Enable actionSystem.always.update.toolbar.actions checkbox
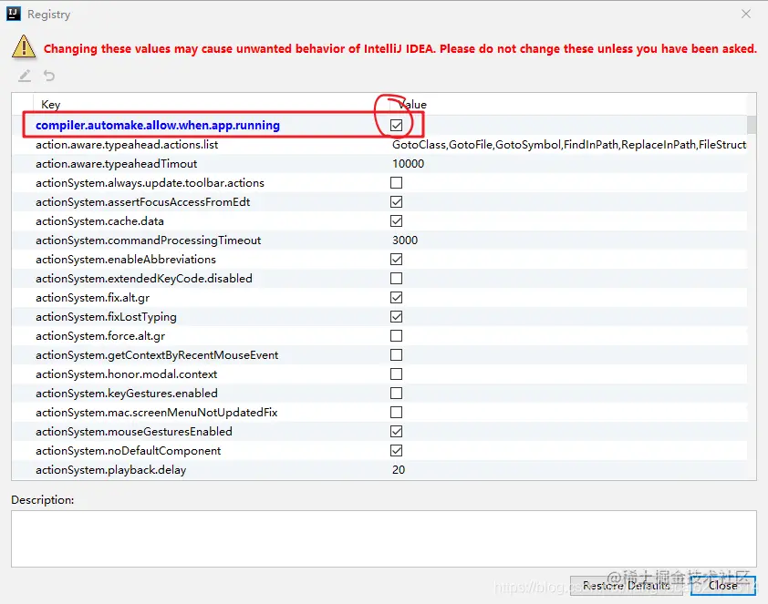 click(396, 183)
